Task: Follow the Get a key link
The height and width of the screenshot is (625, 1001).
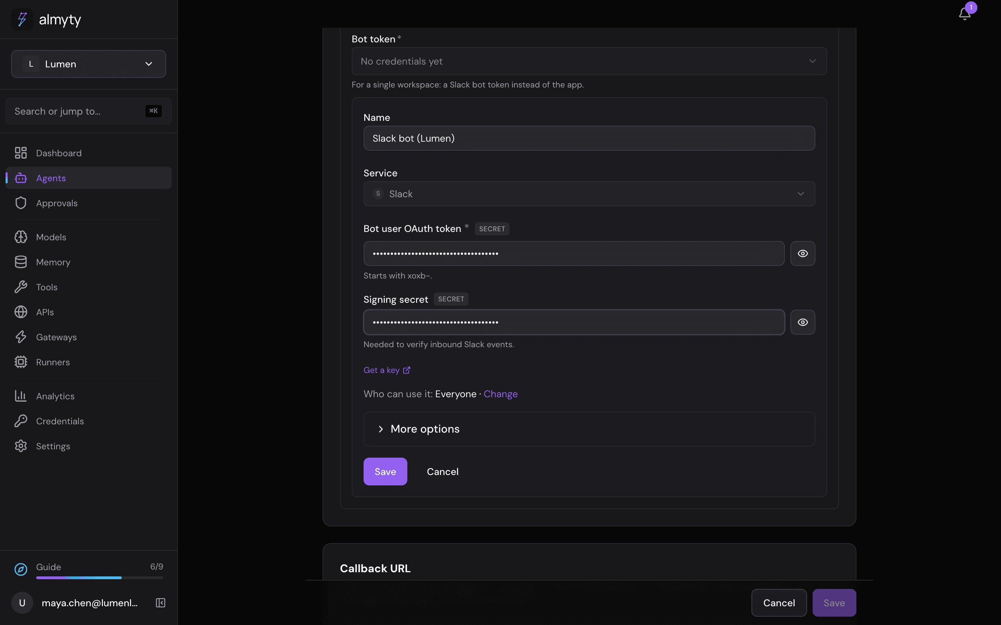Action: click(x=387, y=370)
